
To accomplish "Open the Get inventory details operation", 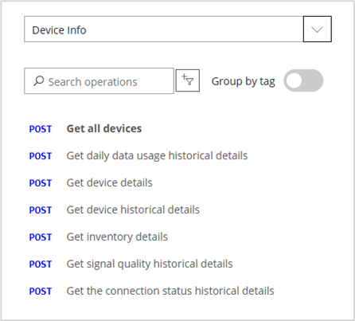I will tap(117, 237).
